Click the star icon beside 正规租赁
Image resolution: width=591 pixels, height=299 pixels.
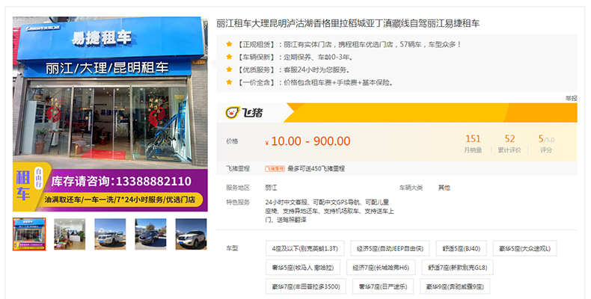coord(230,44)
